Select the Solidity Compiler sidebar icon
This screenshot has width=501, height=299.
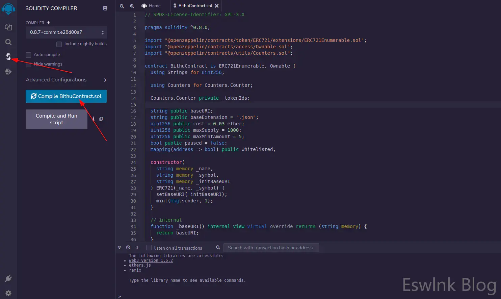click(8, 57)
